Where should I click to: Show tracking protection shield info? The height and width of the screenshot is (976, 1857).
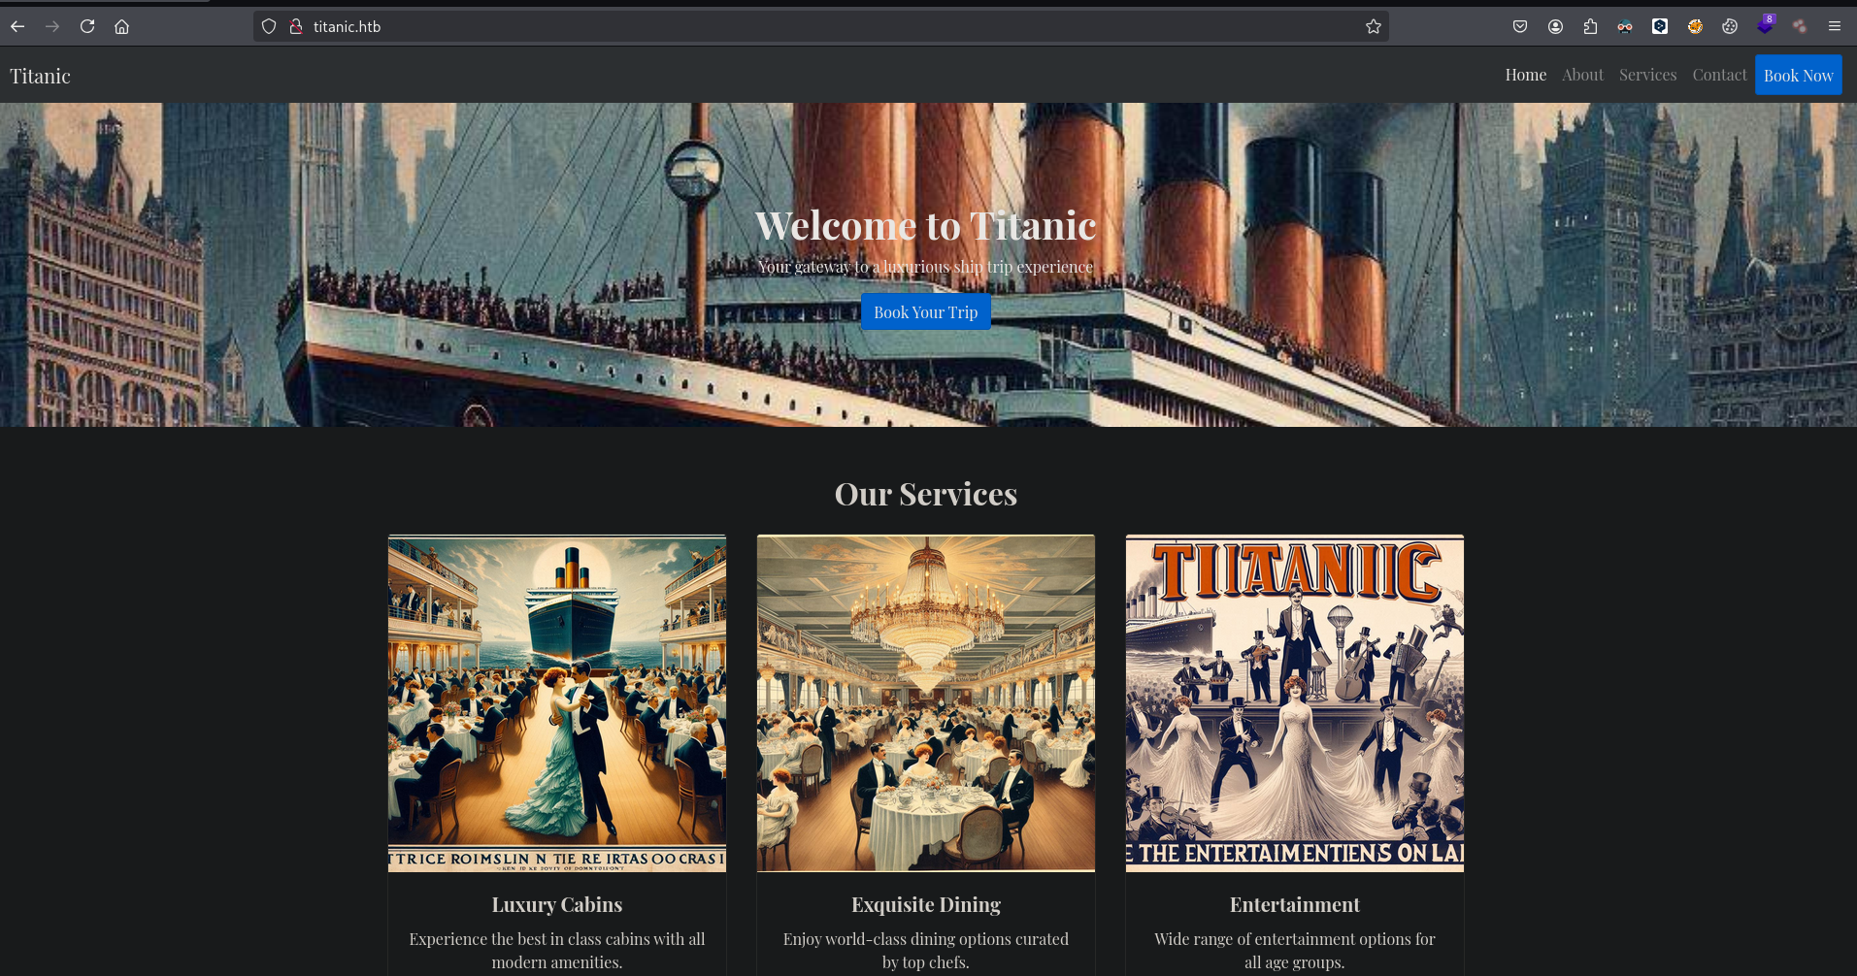click(269, 26)
